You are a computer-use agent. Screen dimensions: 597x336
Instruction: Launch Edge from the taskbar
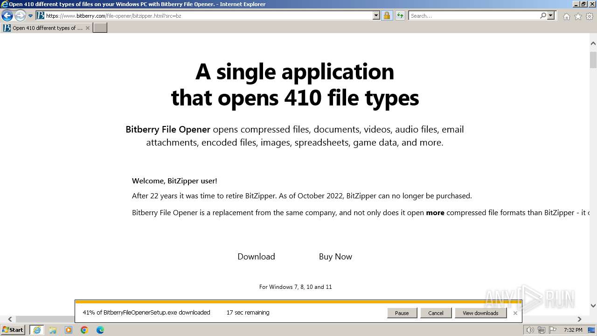100,330
